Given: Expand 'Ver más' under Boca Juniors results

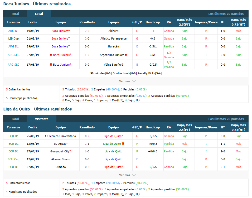Looking at the screenshot, I should 127,81.
